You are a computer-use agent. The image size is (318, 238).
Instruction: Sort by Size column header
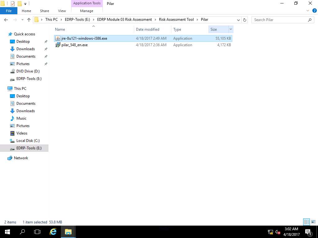point(214,29)
